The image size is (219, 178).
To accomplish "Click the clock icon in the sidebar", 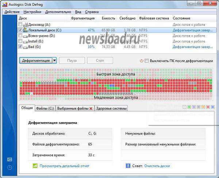I will point(9,167).
